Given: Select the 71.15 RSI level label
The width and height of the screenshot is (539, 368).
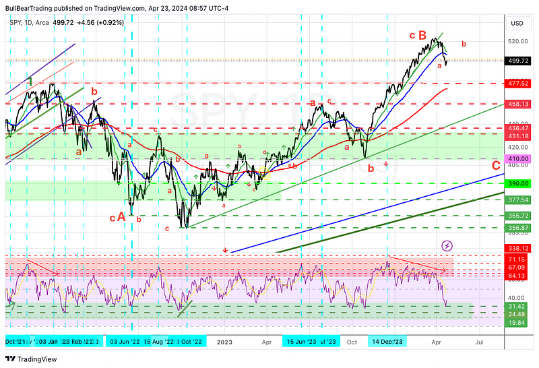Looking at the screenshot, I should (516, 259).
